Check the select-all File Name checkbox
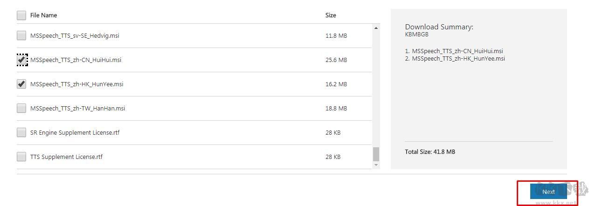 coord(21,15)
